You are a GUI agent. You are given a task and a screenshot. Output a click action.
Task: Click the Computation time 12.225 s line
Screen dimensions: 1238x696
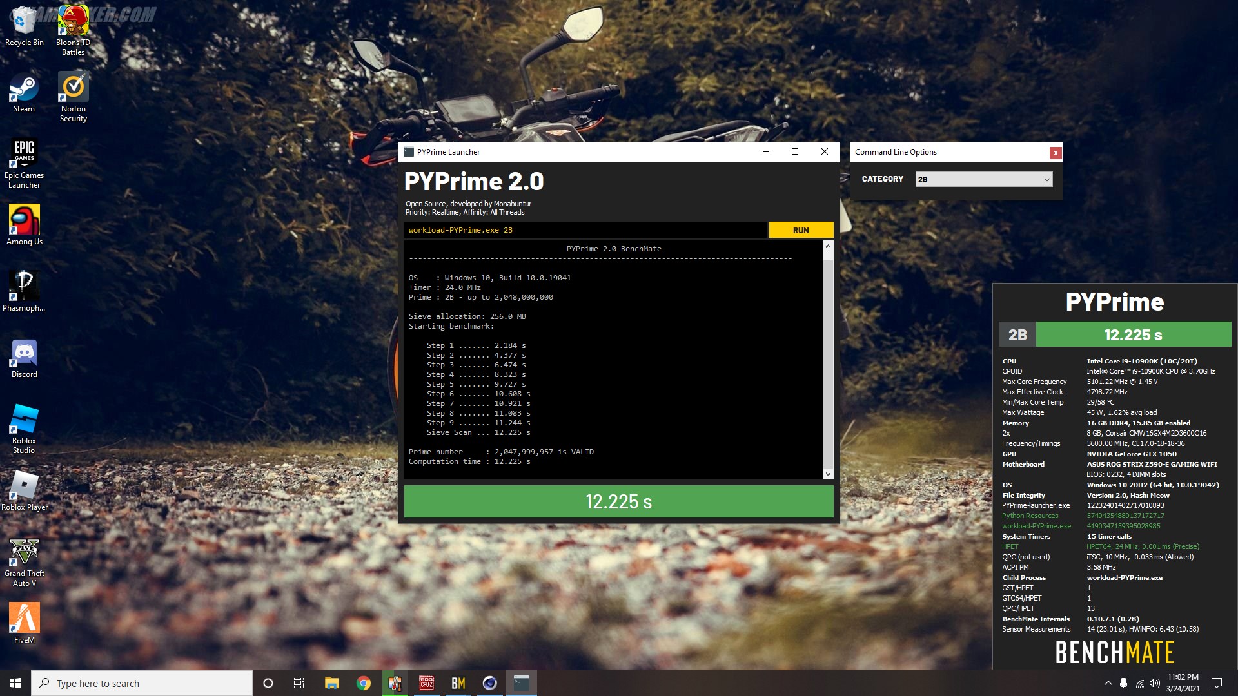tap(469, 461)
